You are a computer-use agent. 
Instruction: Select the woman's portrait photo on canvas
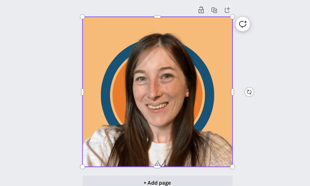(x=157, y=92)
